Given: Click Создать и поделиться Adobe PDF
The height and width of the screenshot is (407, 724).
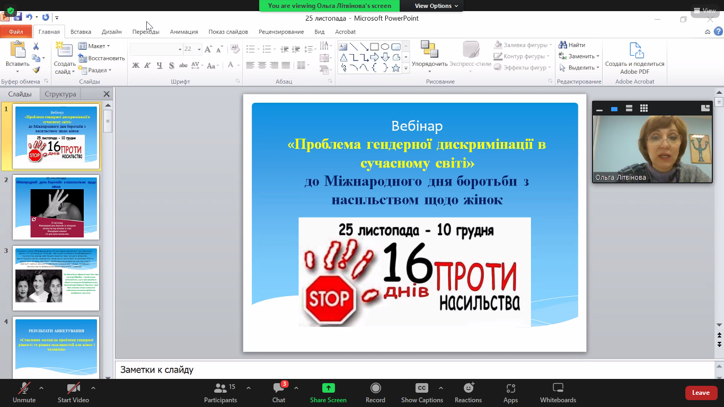Looking at the screenshot, I should click(x=634, y=59).
